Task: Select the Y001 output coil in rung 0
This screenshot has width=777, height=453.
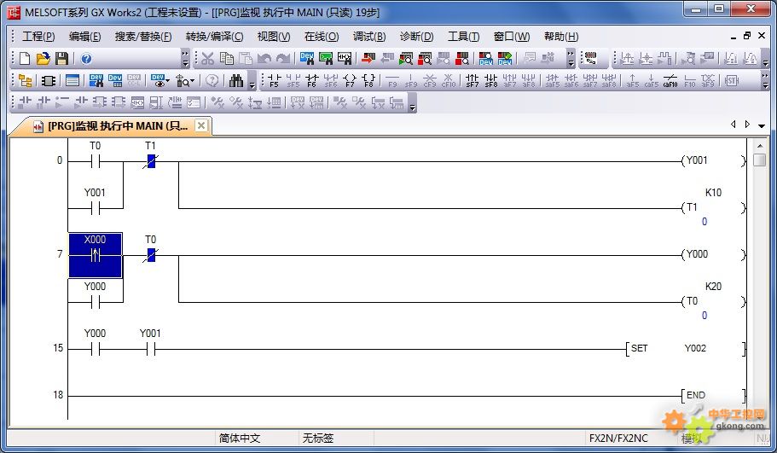Action: click(714, 160)
